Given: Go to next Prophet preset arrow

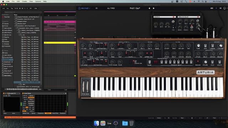Looking at the screenshot, I should click(154, 8).
